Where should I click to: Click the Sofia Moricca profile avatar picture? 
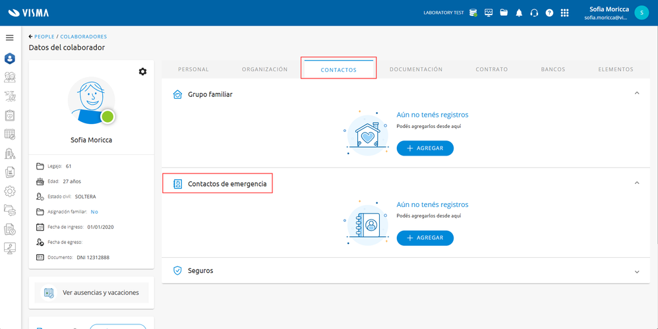[x=92, y=101]
